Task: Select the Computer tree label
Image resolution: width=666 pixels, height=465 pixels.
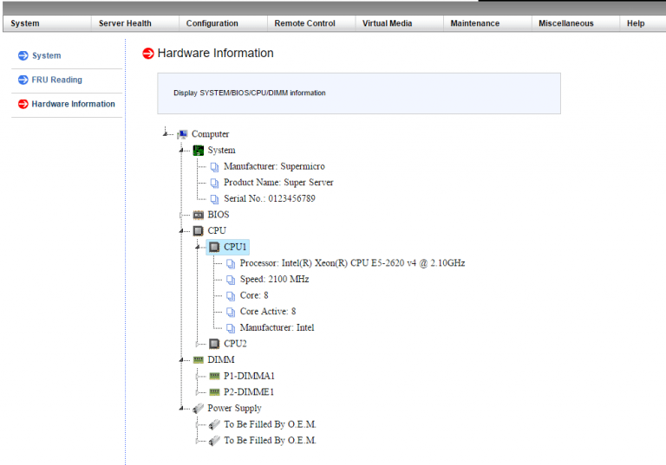Action: [210, 134]
